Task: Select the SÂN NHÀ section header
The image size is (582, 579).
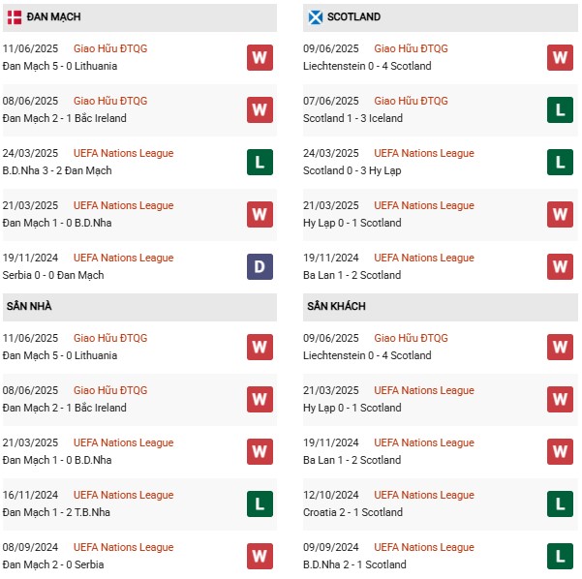Action: pyautogui.click(x=29, y=306)
